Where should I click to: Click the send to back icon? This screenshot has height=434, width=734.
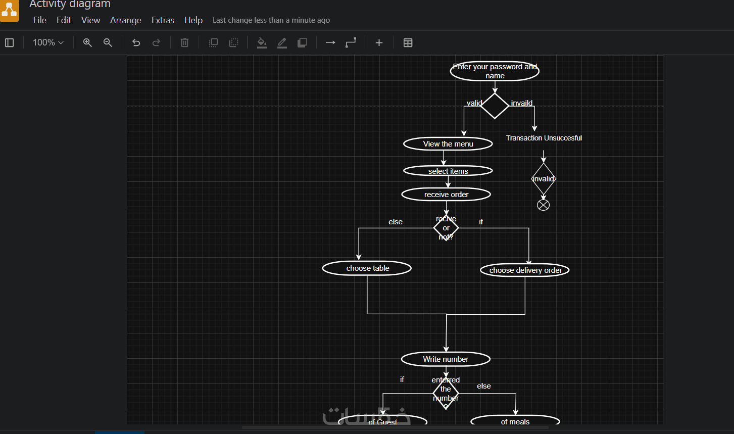click(x=233, y=43)
